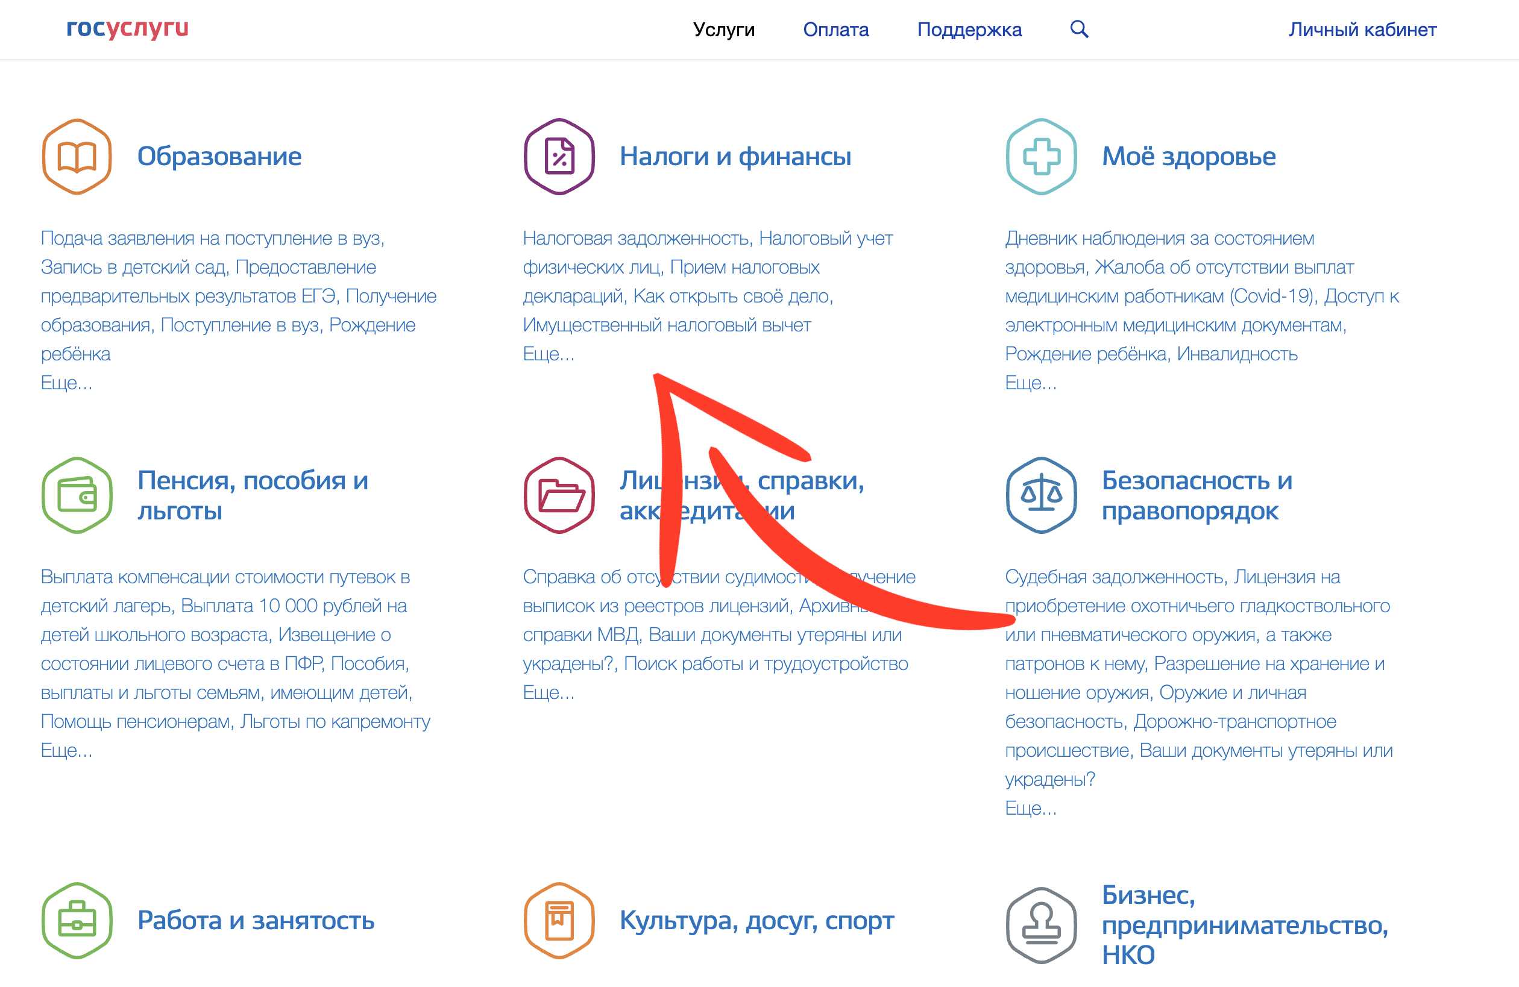Viewport: 1519px width, 987px height.
Task: Click 'Льготы по капремонту' link
Action: click(x=335, y=722)
